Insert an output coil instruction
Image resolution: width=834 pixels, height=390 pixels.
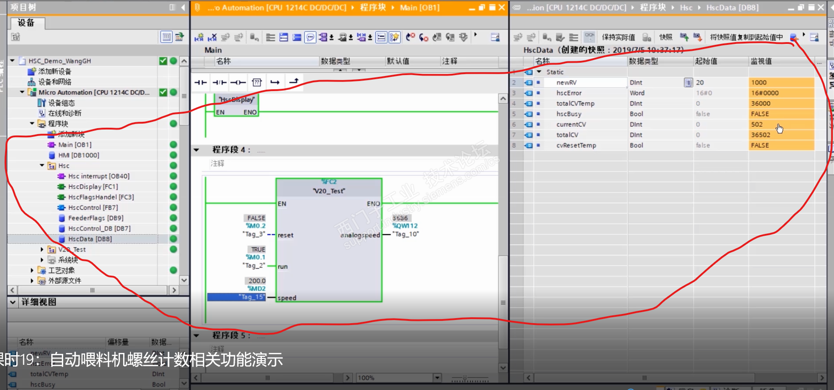(238, 82)
